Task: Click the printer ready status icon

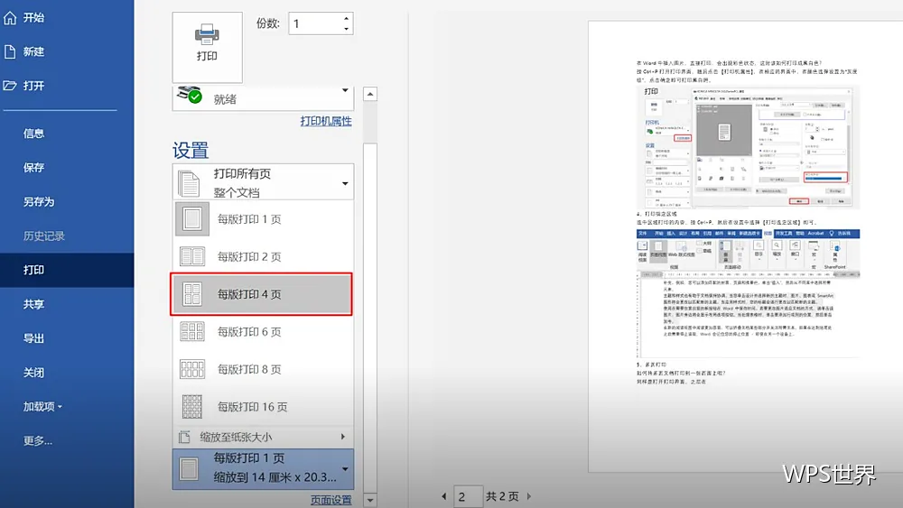Action: point(190,95)
